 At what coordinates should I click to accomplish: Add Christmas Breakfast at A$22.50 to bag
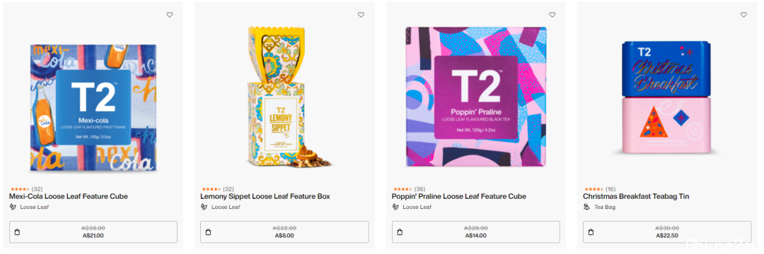click(x=667, y=232)
